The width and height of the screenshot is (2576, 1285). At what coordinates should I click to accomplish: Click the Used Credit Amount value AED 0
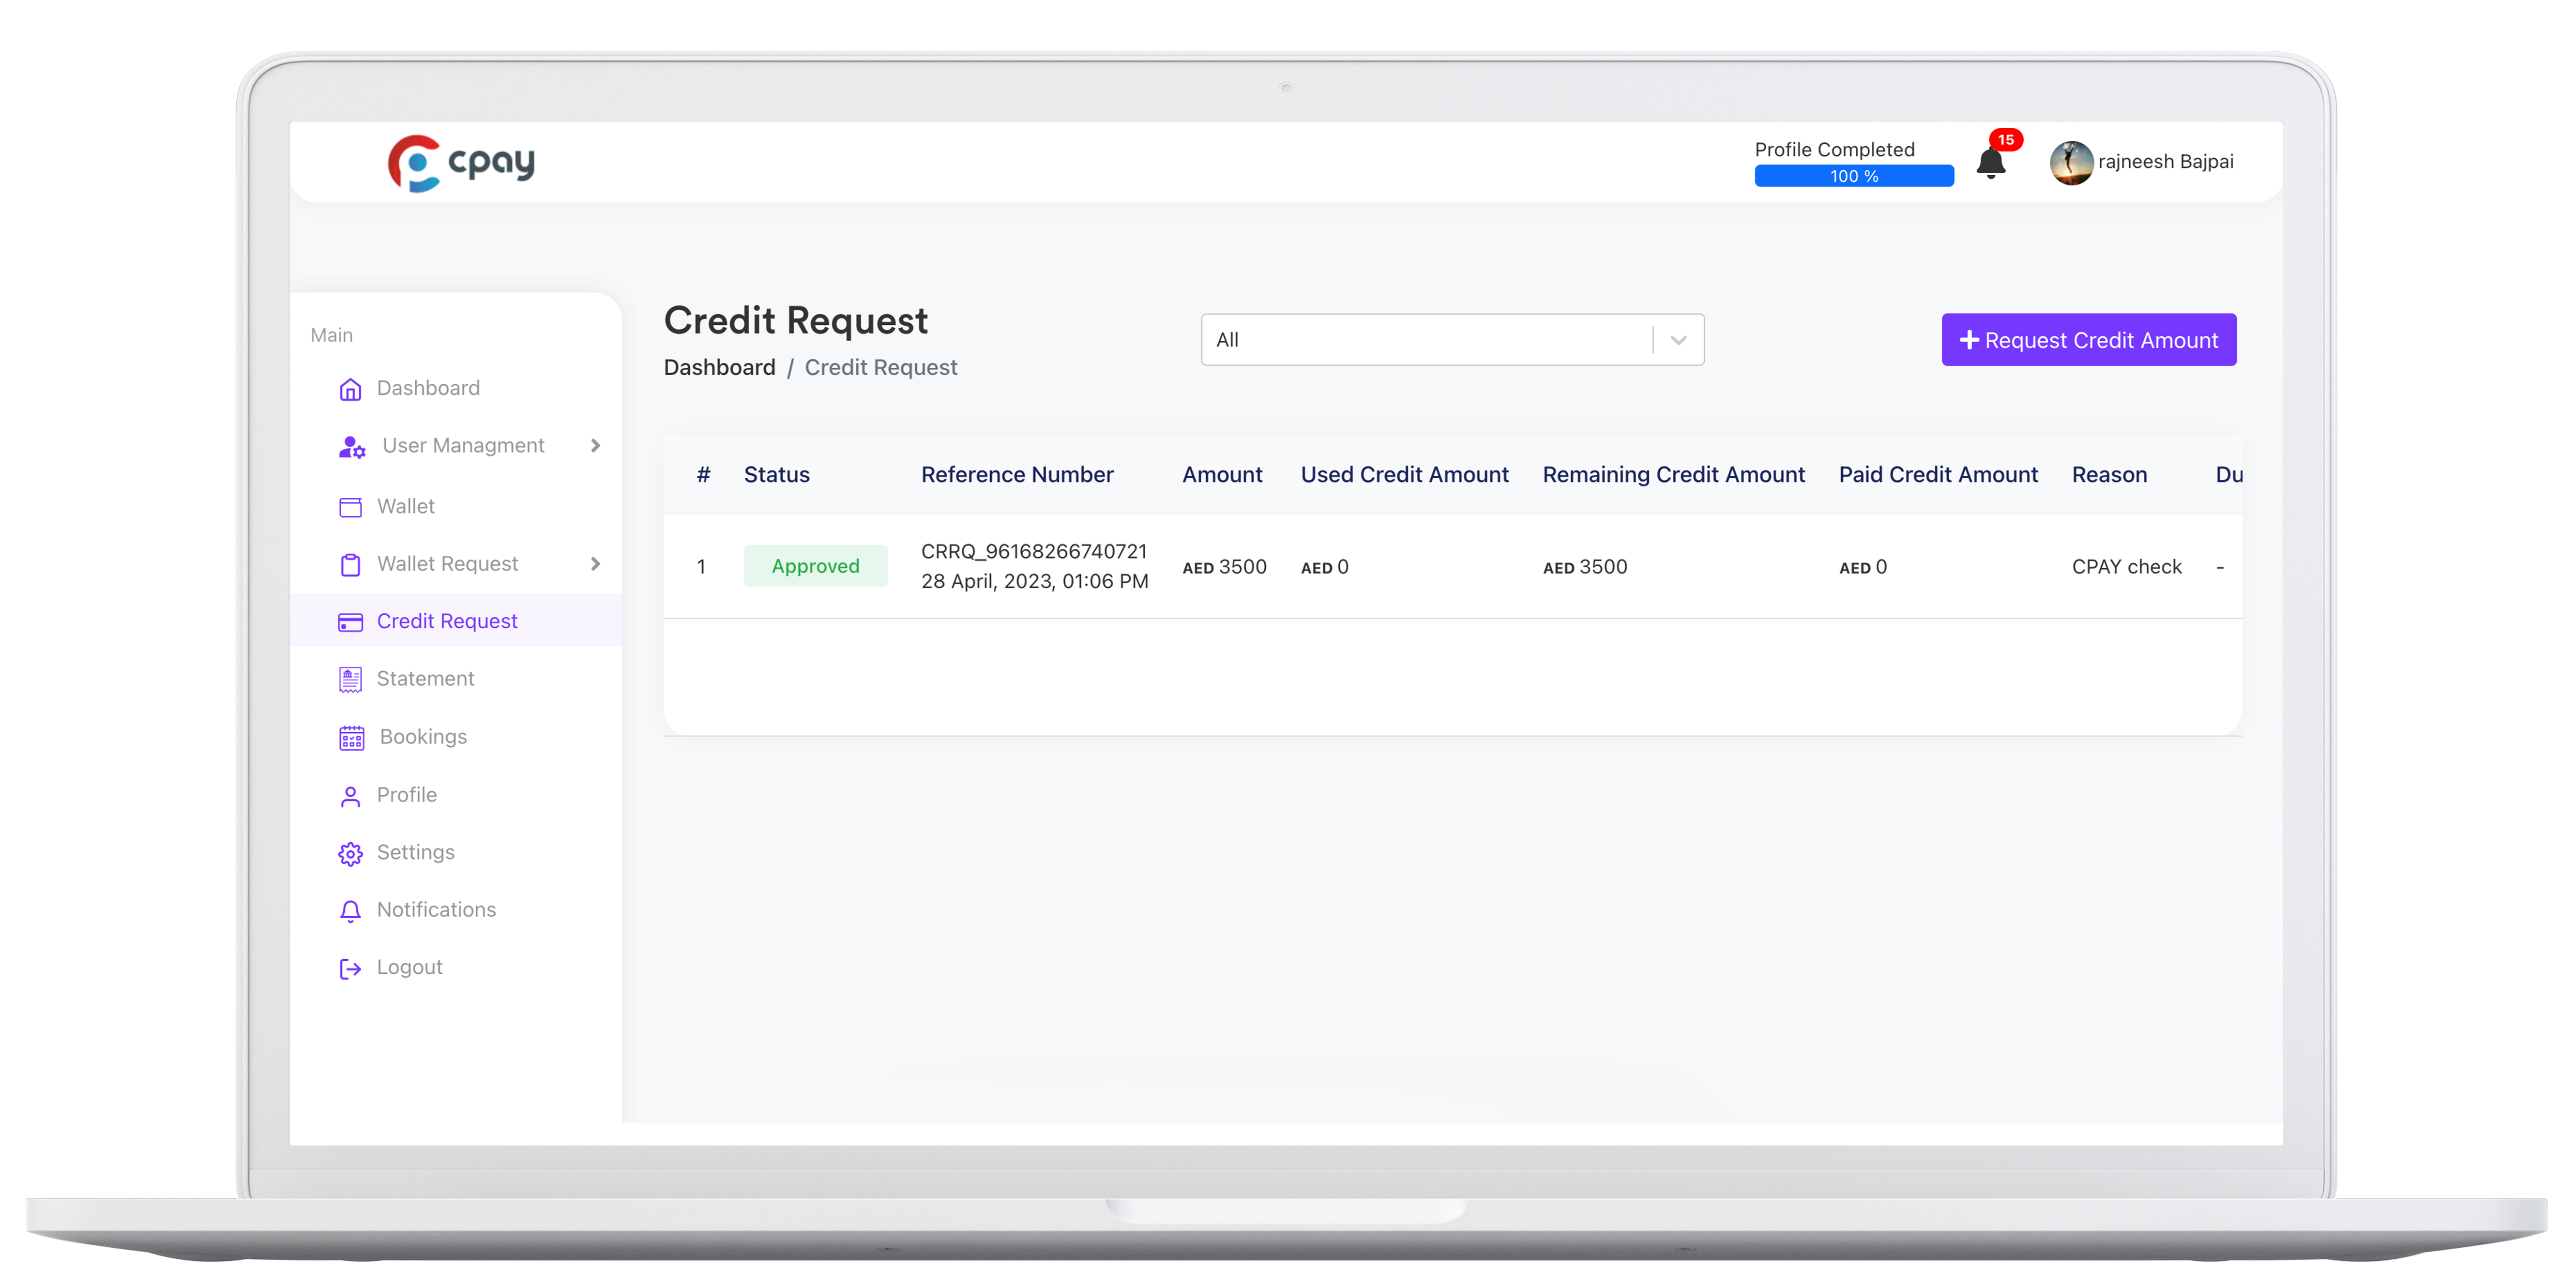point(1324,567)
